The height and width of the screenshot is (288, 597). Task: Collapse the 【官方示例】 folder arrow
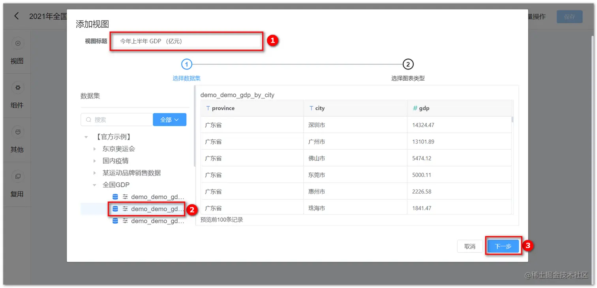(x=86, y=137)
